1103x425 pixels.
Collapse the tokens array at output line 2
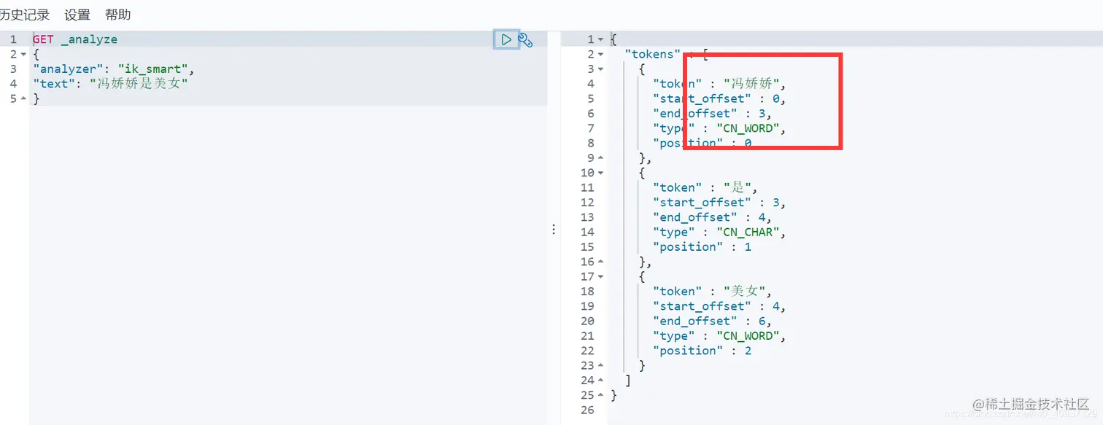600,55
